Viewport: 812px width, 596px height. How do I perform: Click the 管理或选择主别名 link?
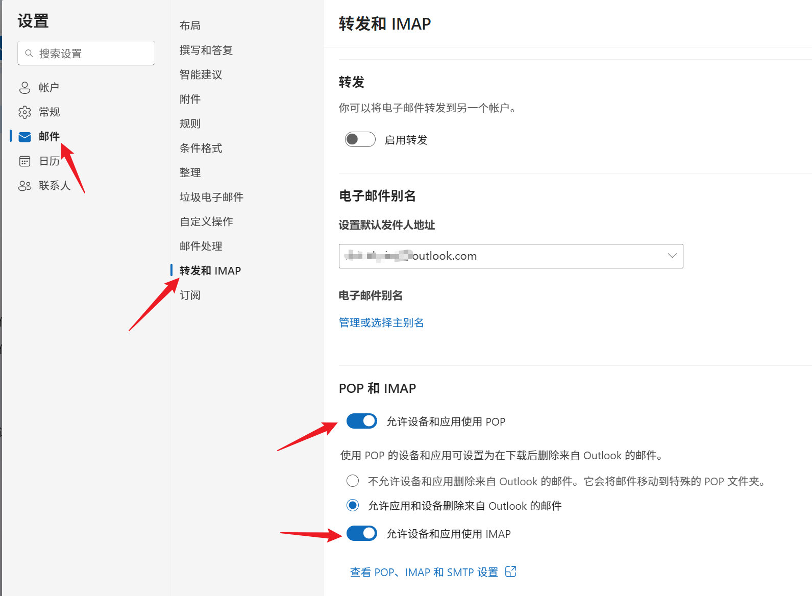(381, 322)
